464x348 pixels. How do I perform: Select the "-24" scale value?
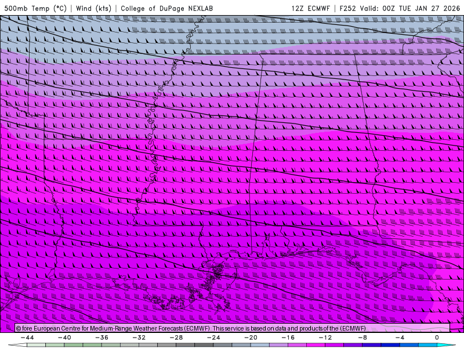tap(213, 338)
